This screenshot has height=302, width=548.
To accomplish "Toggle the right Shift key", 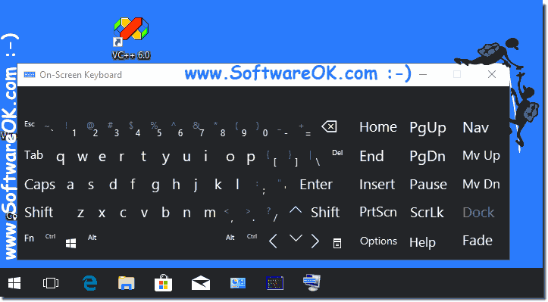I will [x=325, y=212].
